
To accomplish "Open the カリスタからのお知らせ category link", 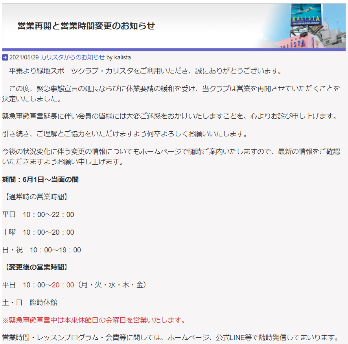I will point(72,57).
